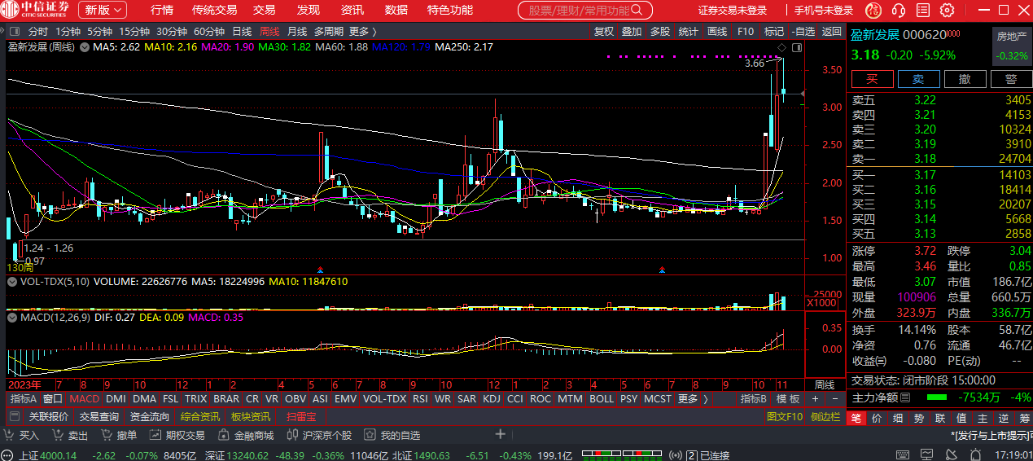Click the CITIC Securities logo

(35, 10)
